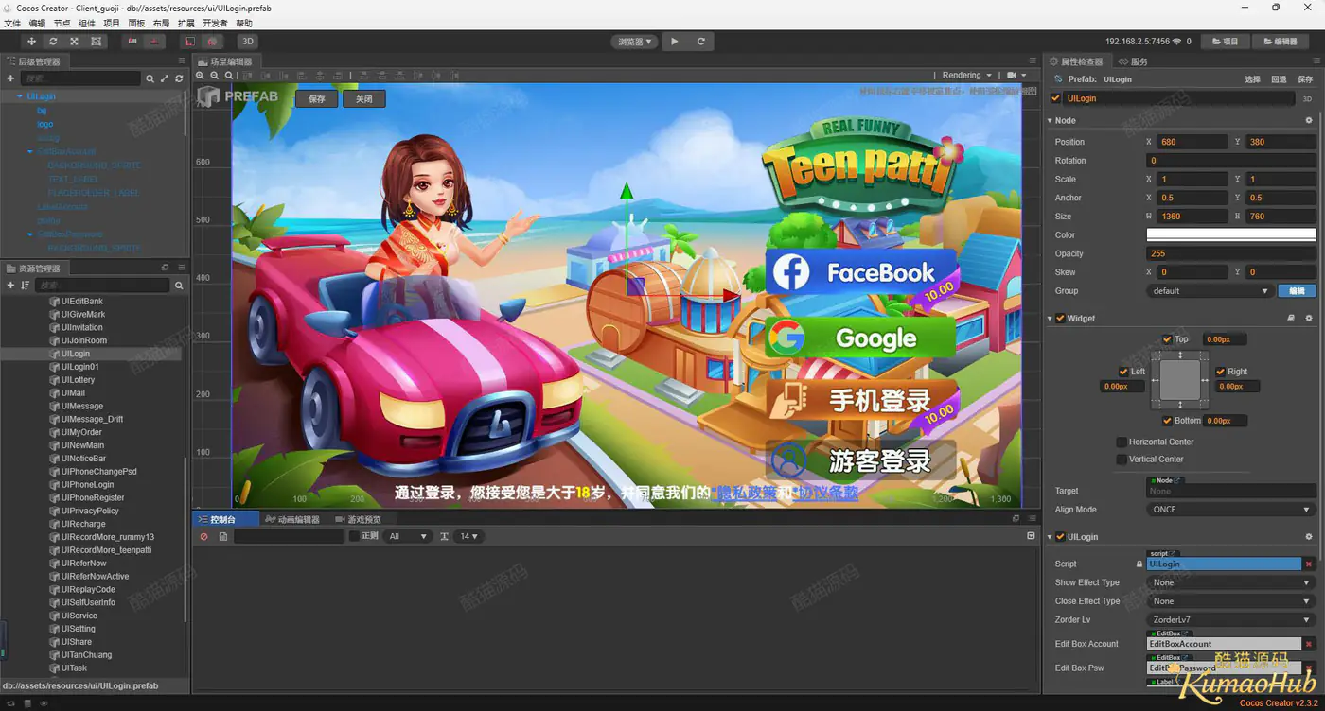Image resolution: width=1325 pixels, height=711 pixels.
Task: Open Widget component settings gear
Action: coord(1309,319)
